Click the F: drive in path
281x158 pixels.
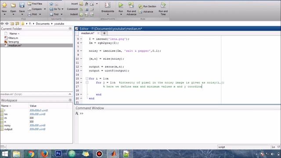coord(30,24)
